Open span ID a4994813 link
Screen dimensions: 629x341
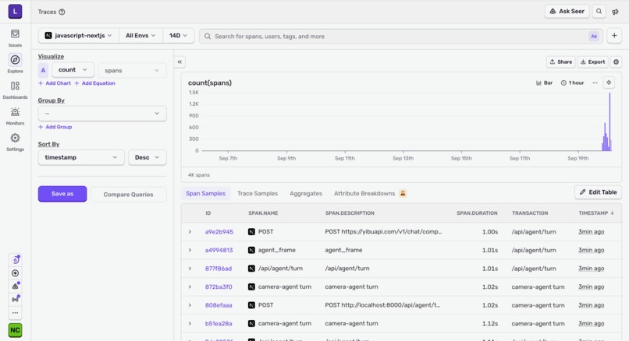tap(219, 250)
